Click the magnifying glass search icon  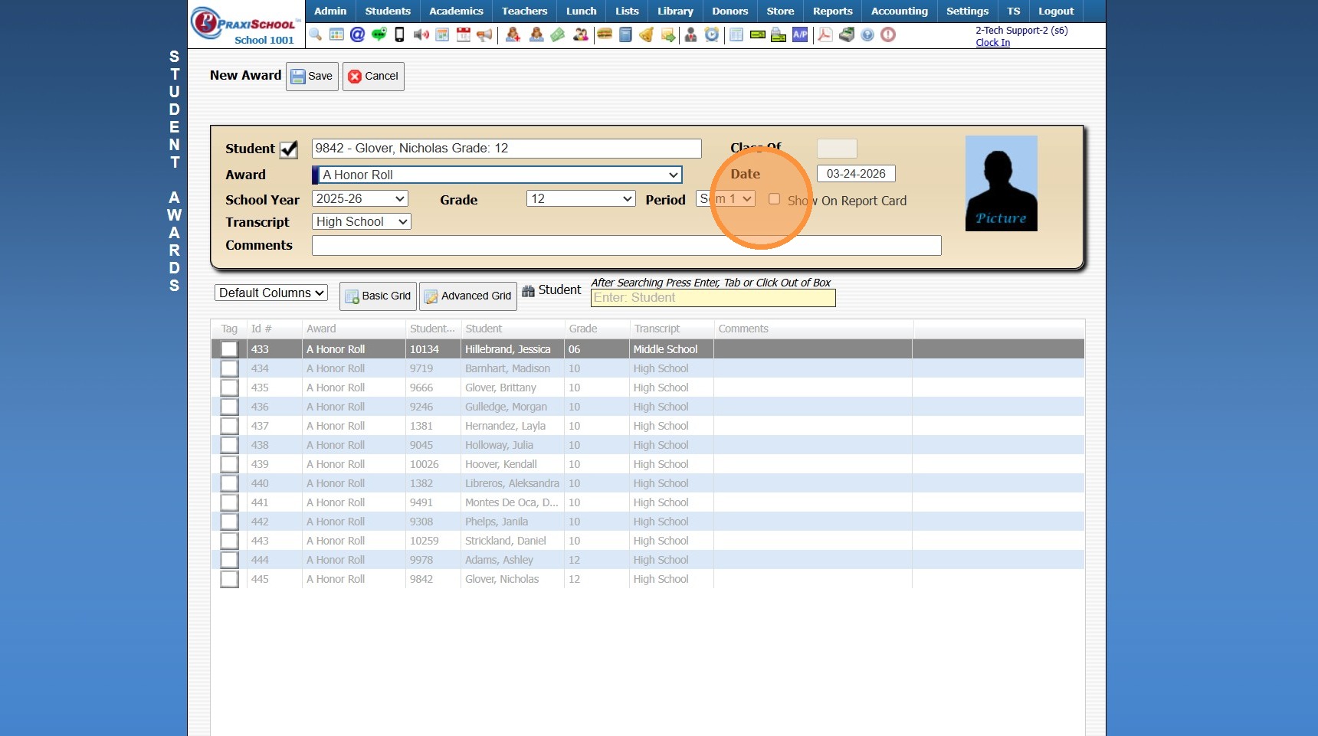pyautogui.click(x=316, y=34)
